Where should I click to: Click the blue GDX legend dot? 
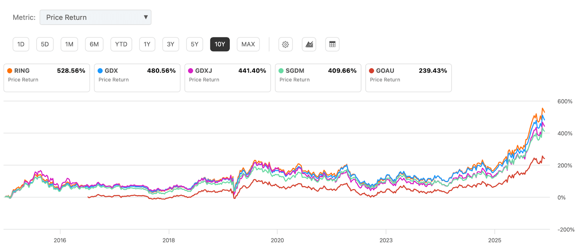[x=100, y=71]
